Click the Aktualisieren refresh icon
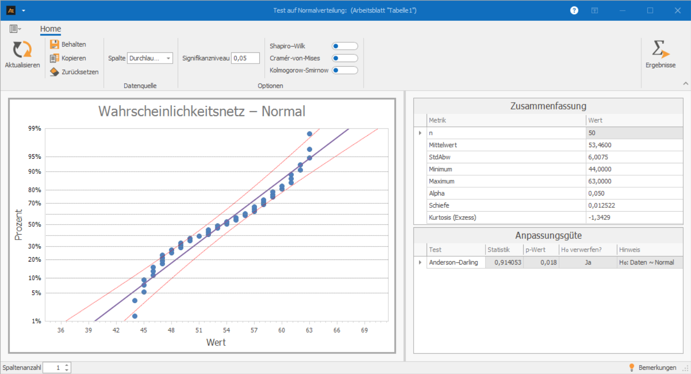691x374 pixels. click(22, 50)
